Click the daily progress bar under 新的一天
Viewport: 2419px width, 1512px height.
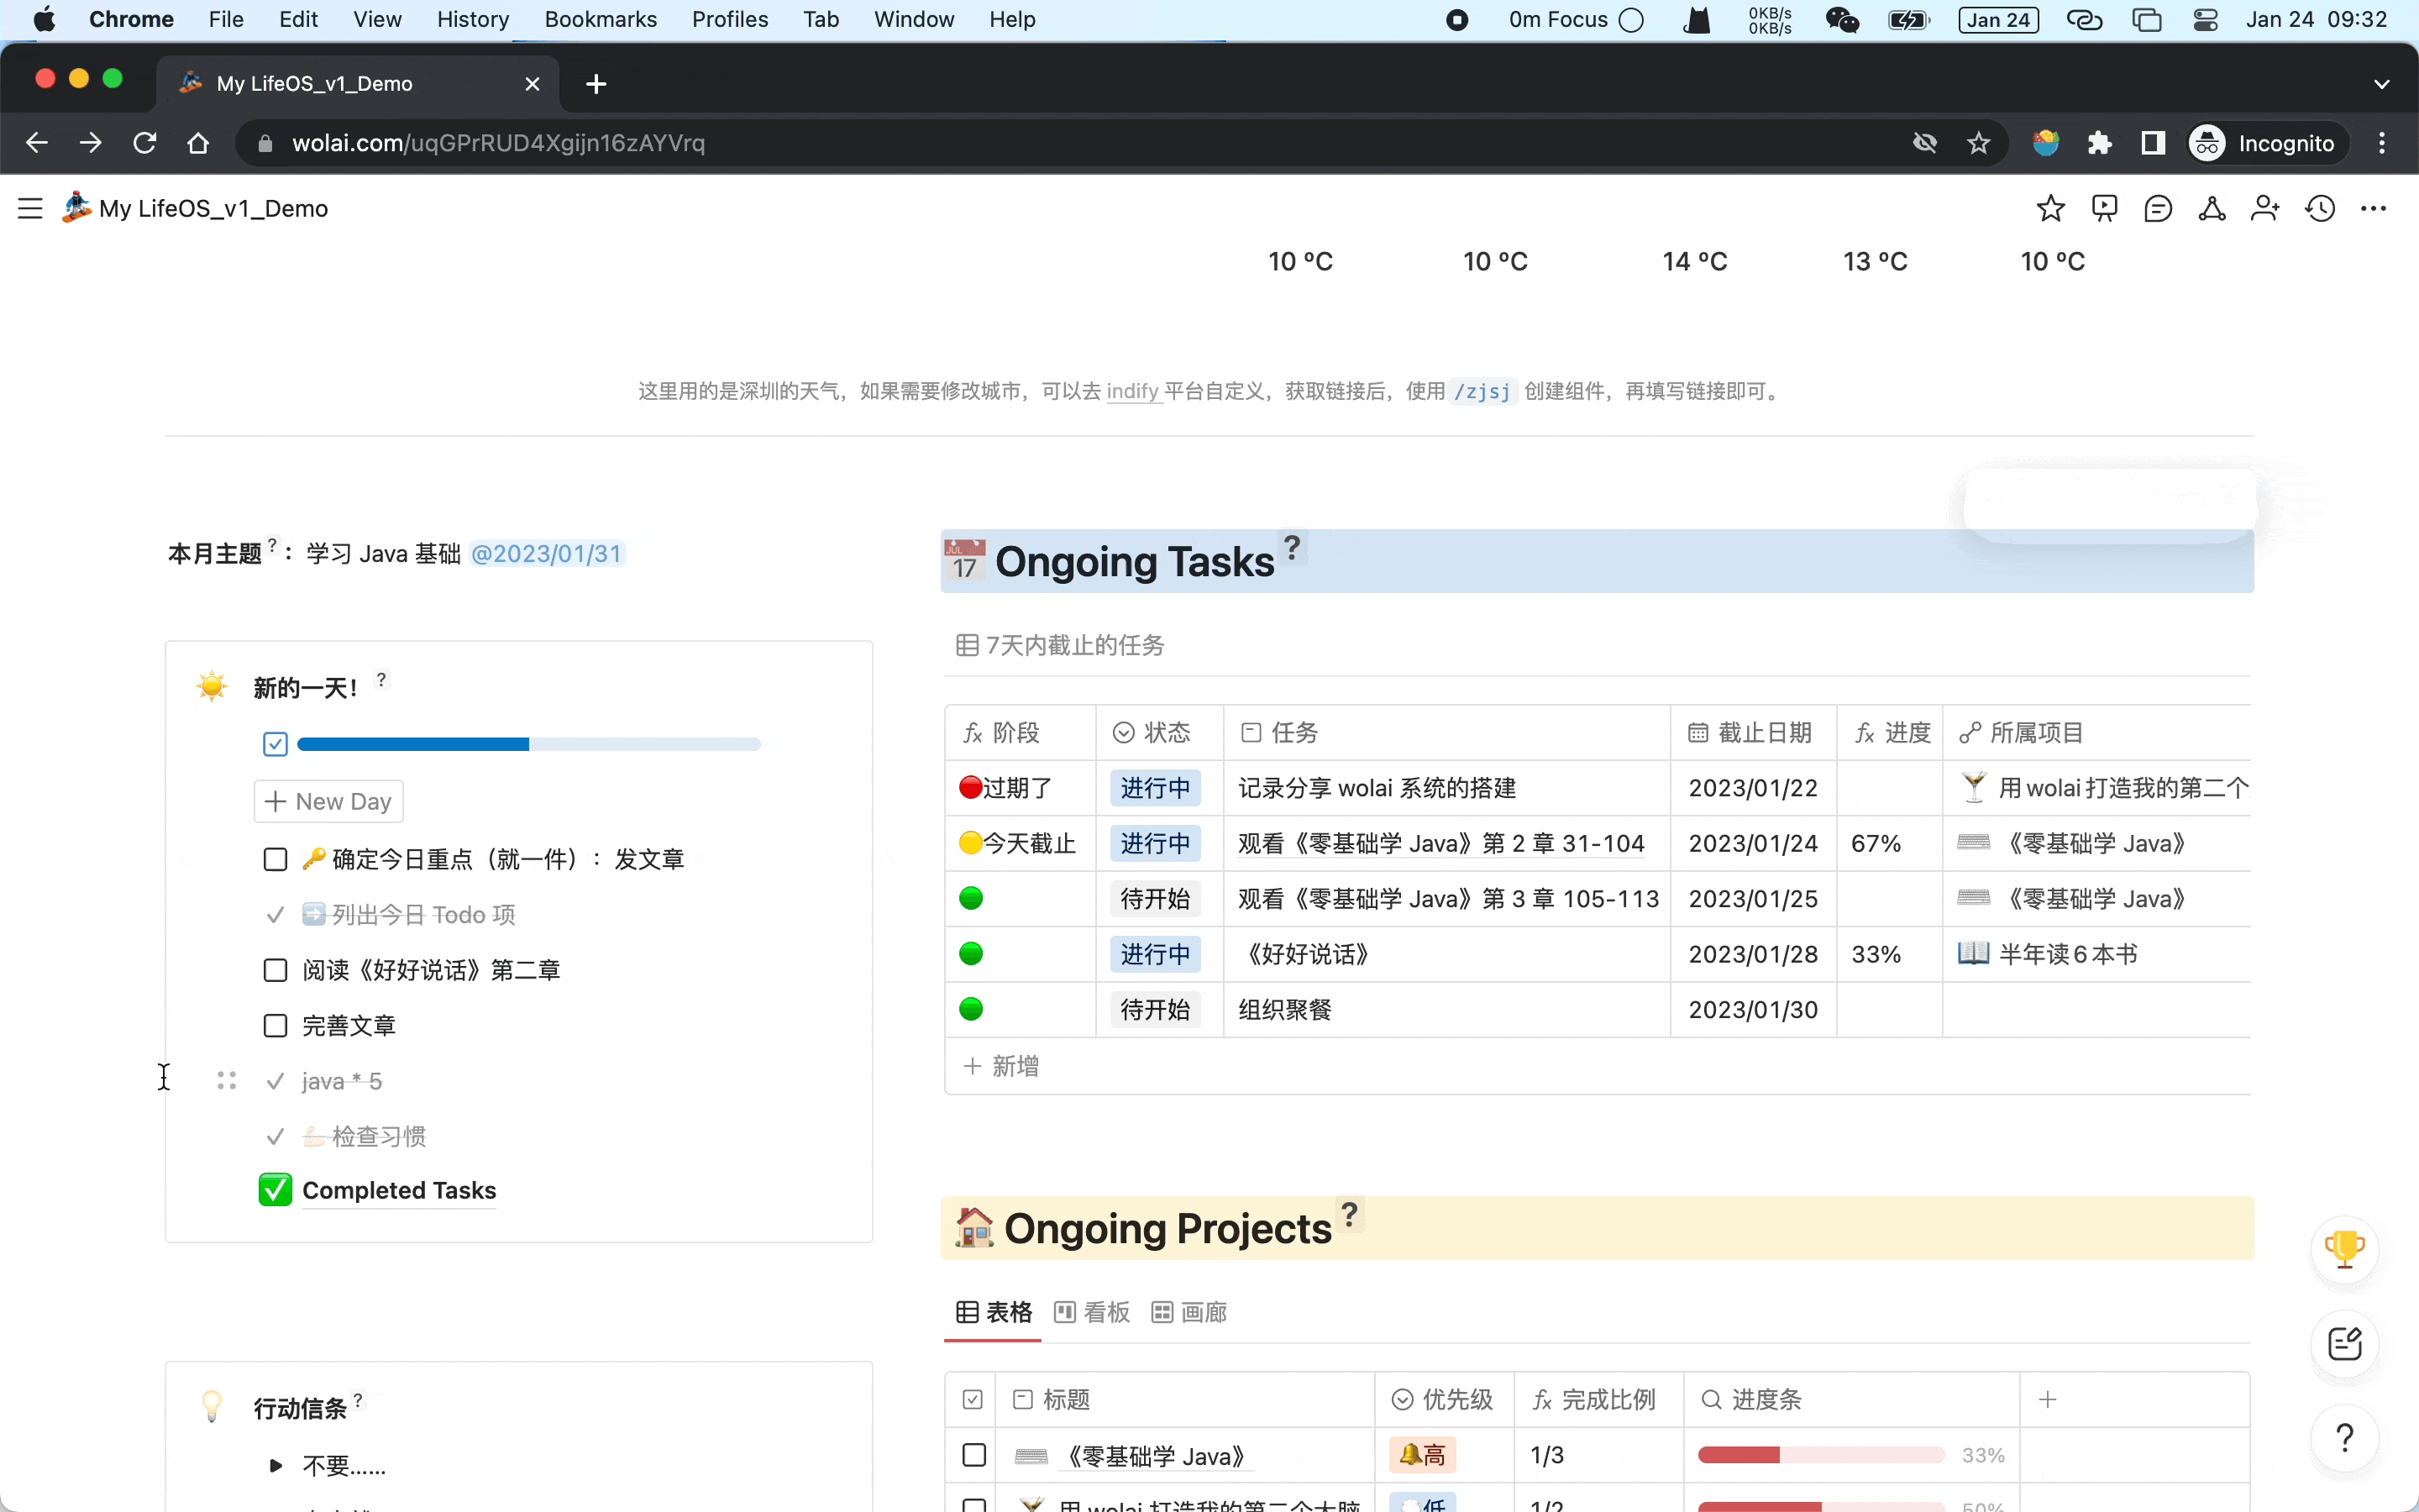coord(529,744)
